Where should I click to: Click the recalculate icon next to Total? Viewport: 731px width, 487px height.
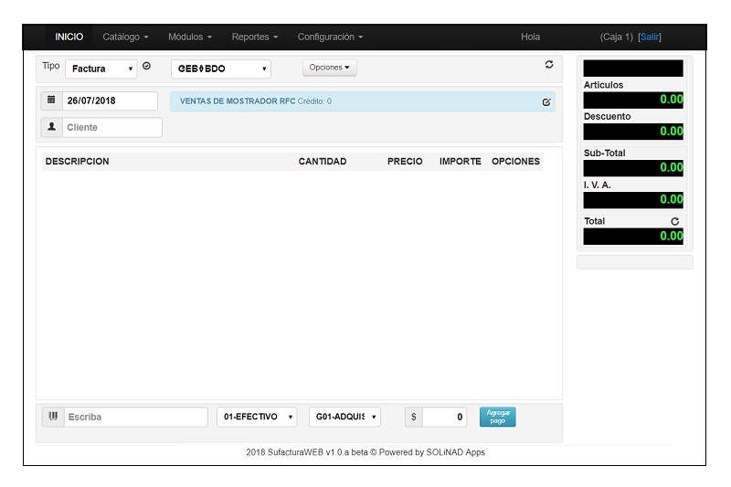[x=674, y=221]
